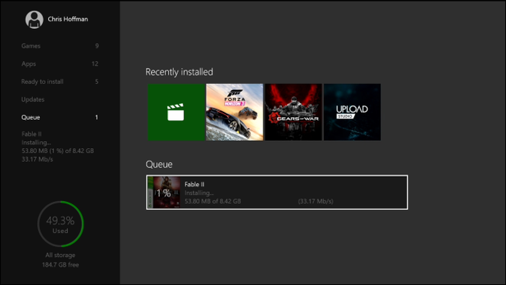
Task: Click the 184.7 GB free storage text
Action: pyautogui.click(x=60, y=265)
